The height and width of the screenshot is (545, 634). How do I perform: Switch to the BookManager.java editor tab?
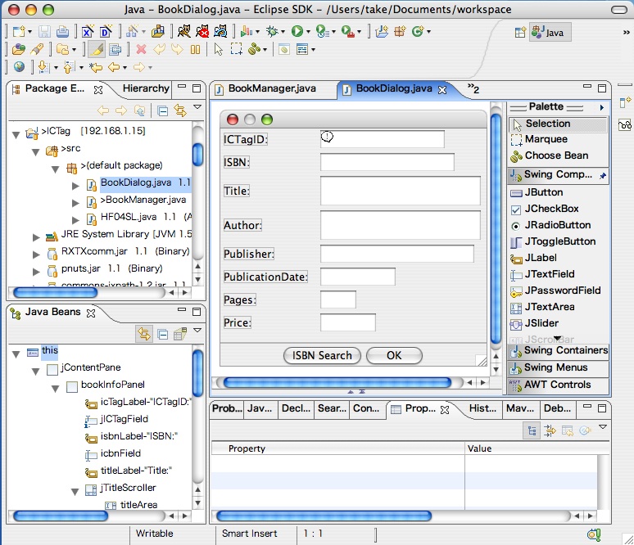[271, 88]
